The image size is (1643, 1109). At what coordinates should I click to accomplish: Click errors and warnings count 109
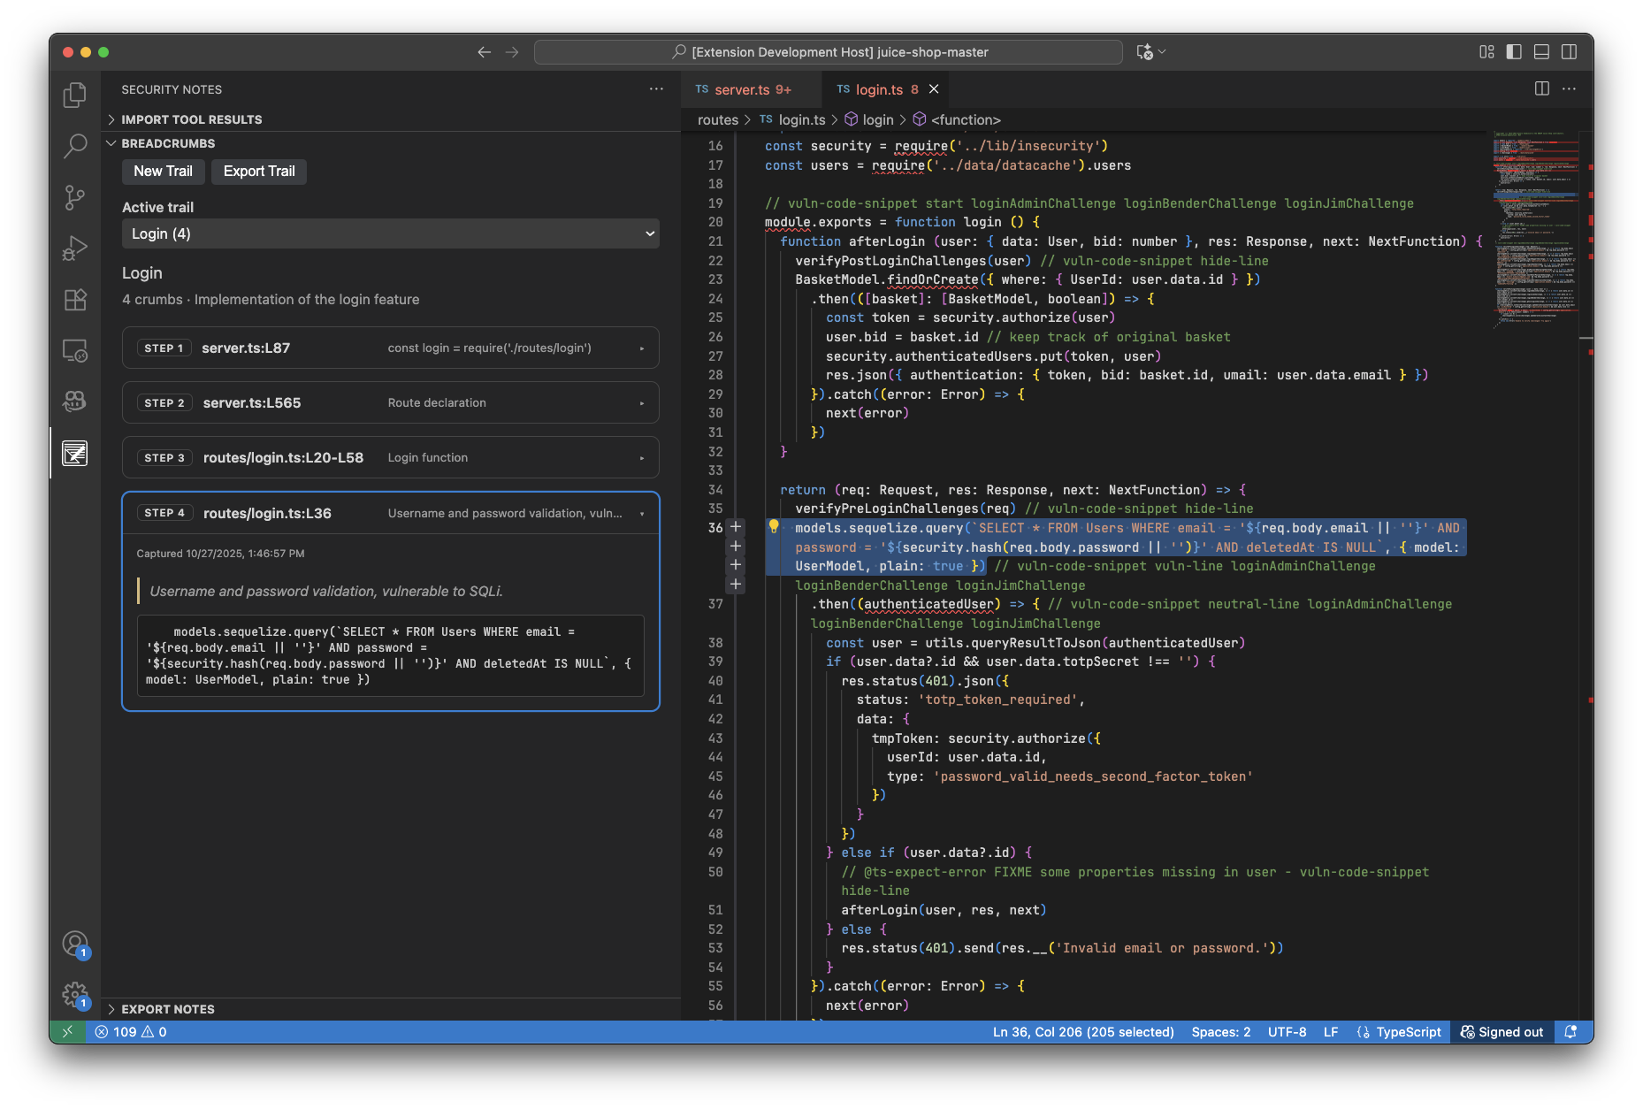click(x=131, y=1031)
